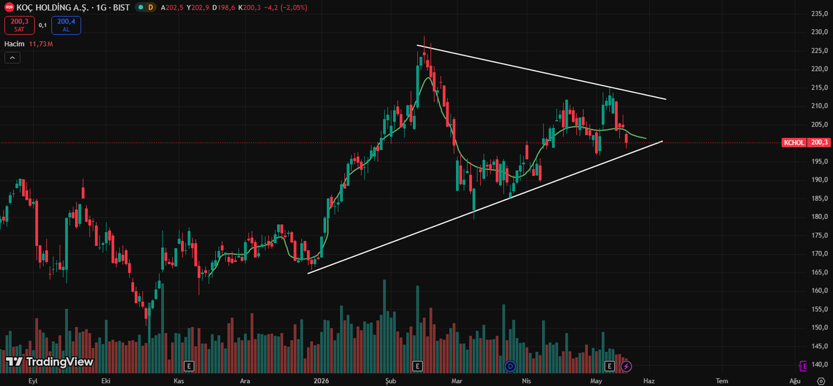Click the Eki label on time axis

coord(106,380)
